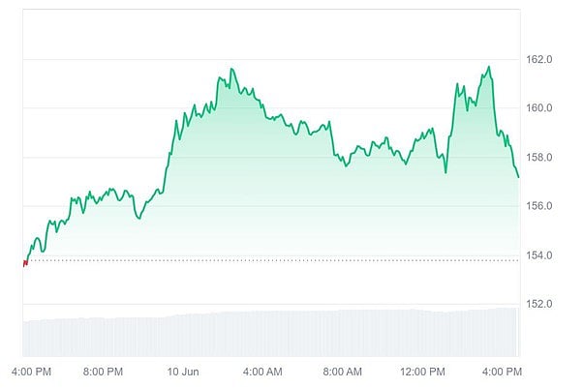Viewport: 583px width, 388px height.
Task: Click the sharp dip just after 12:00 PM
Action: point(445,172)
